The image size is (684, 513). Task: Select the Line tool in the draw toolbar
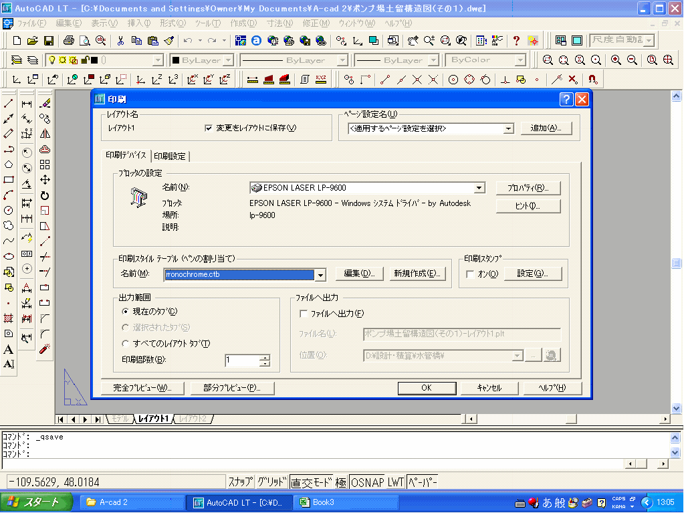click(8, 104)
